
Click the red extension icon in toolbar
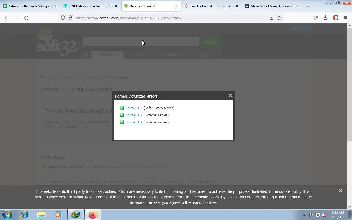pos(335,18)
